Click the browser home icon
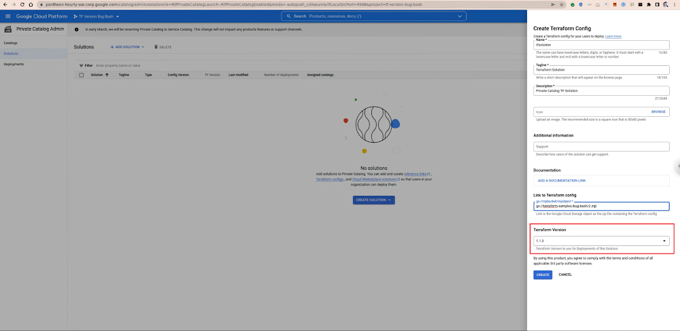This screenshot has height=331, width=680. point(31,4)
